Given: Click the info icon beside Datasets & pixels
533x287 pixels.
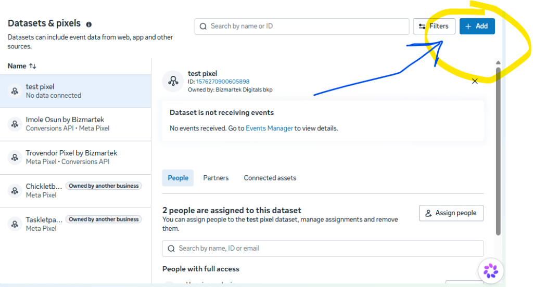Looking at the screenshot, I should [88, 24].
